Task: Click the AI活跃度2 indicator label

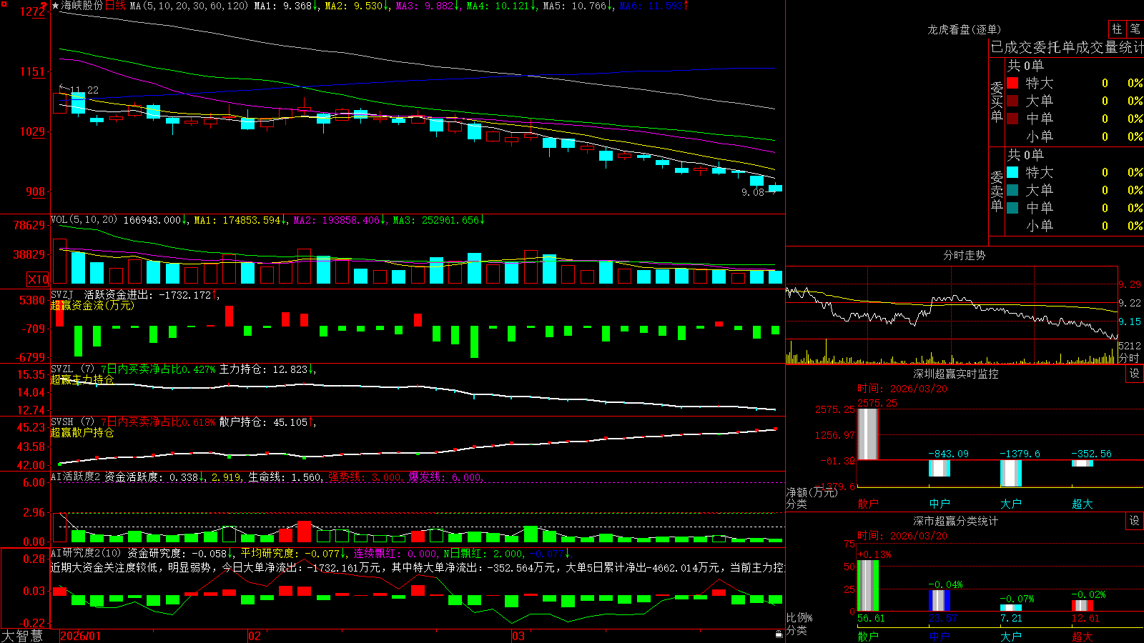Action: 76,477
